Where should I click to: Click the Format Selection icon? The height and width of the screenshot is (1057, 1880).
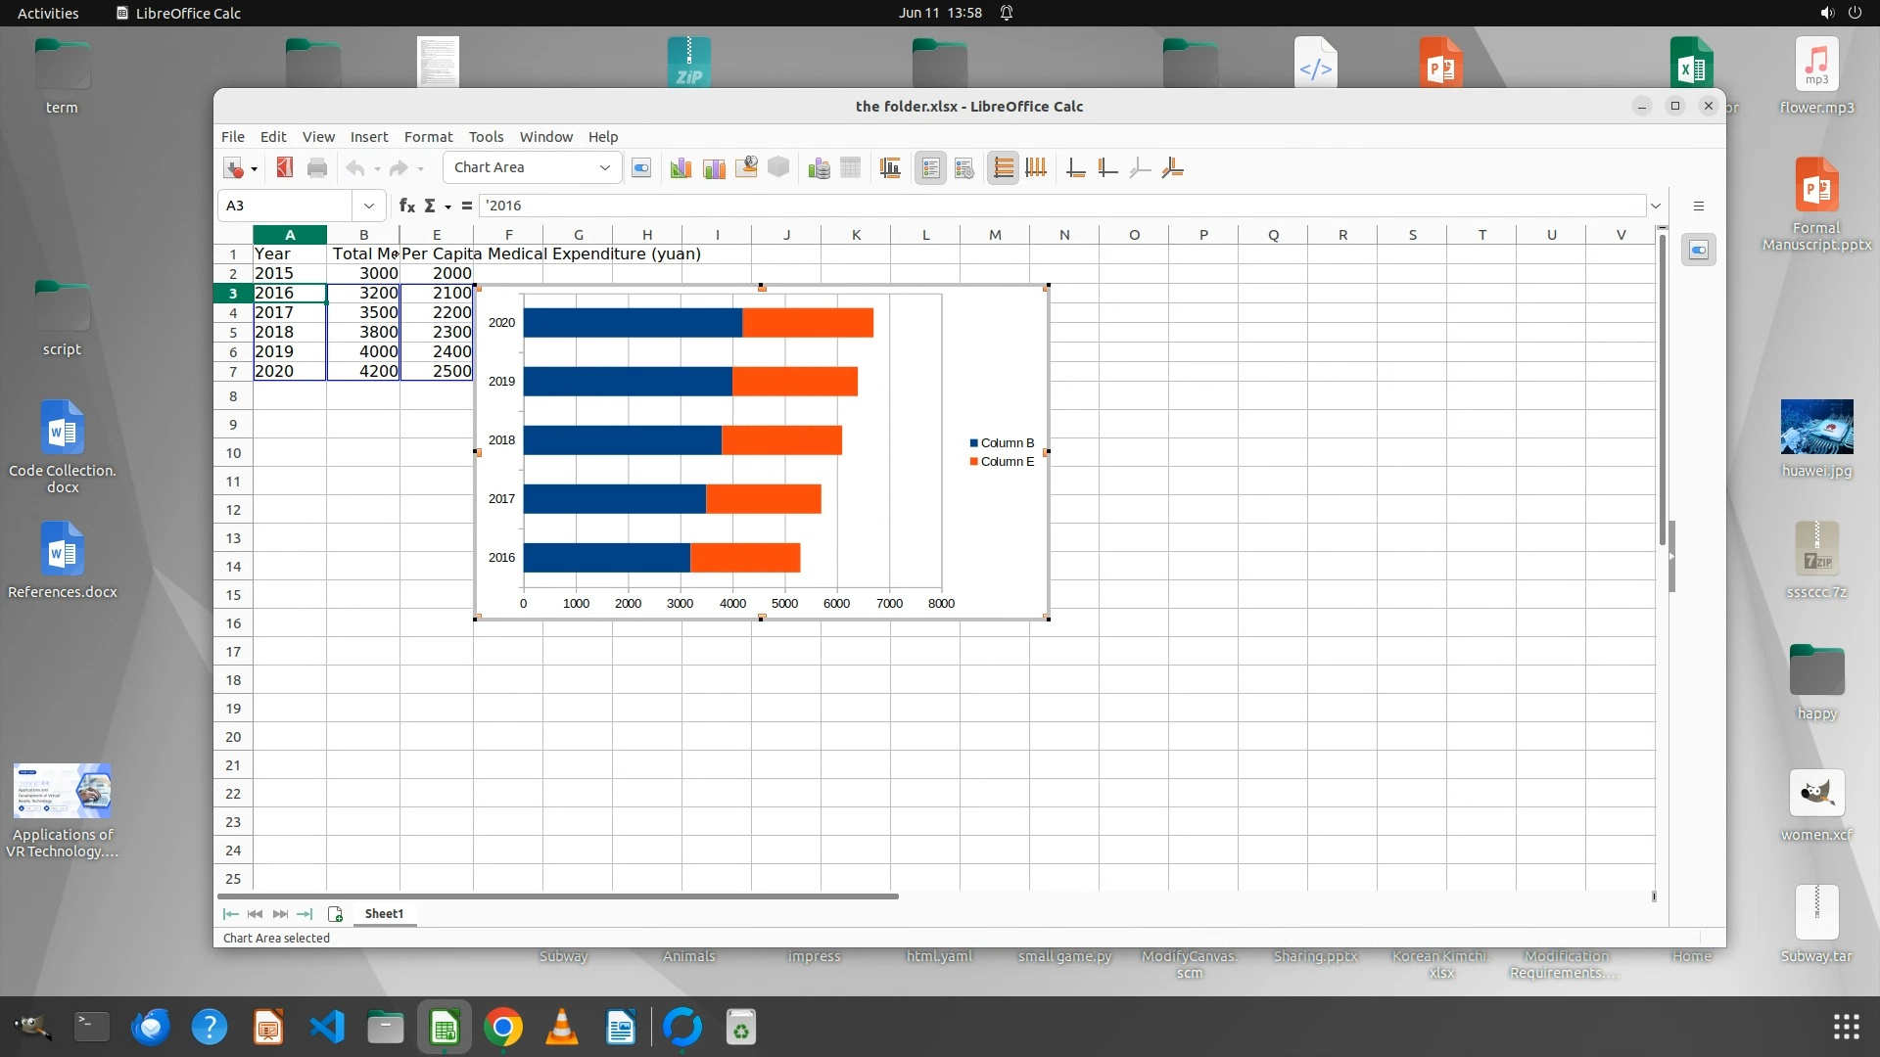[x=641, y=168]
